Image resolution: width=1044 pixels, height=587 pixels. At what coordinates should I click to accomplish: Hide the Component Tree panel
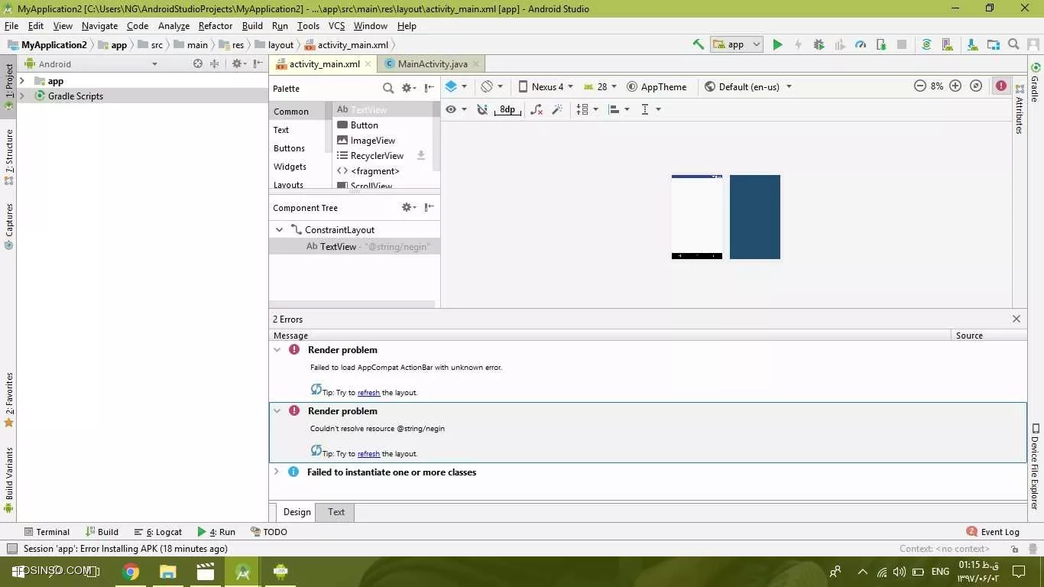click(430, 207)
